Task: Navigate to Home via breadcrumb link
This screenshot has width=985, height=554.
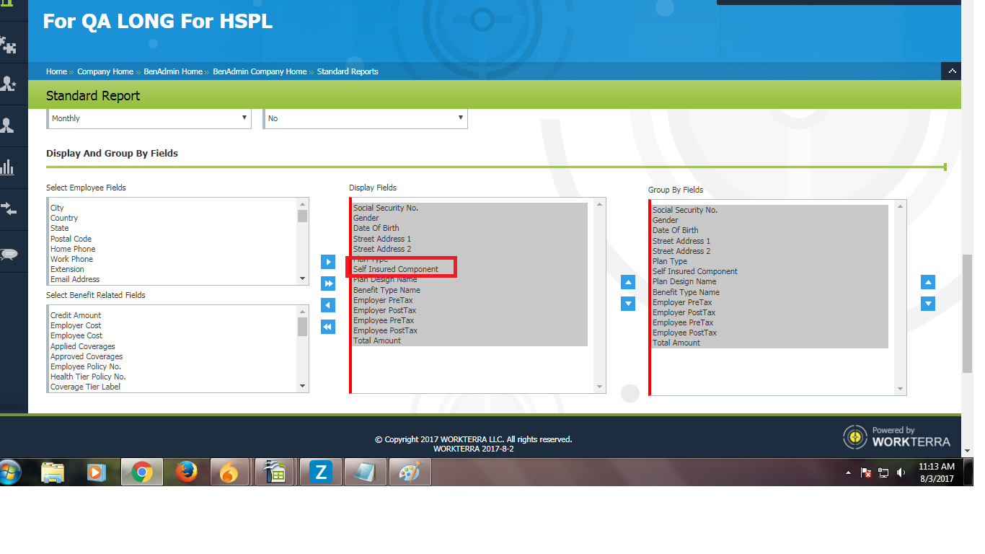Action: click(56, 71)
